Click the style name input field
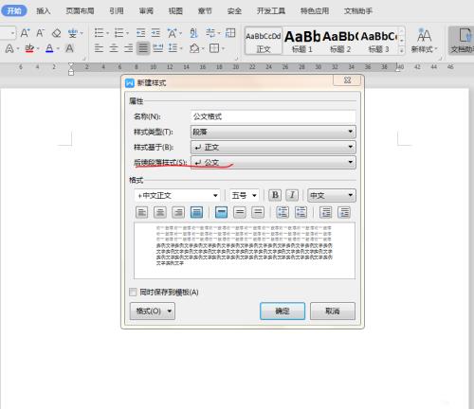Screen dimensions: 474x409 click(273, 116)
